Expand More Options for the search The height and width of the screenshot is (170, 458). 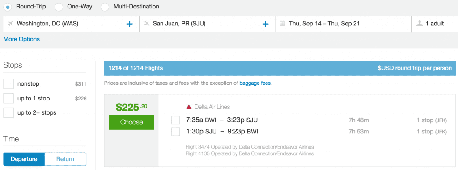click(x=21, y=39)
